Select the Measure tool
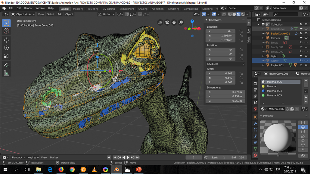This screenshot has width=310, height=174. [6, 73]
